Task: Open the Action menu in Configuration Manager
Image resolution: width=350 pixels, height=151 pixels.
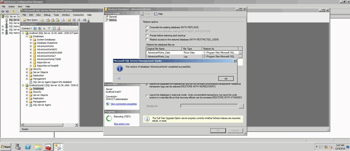Action: (11, 7)
